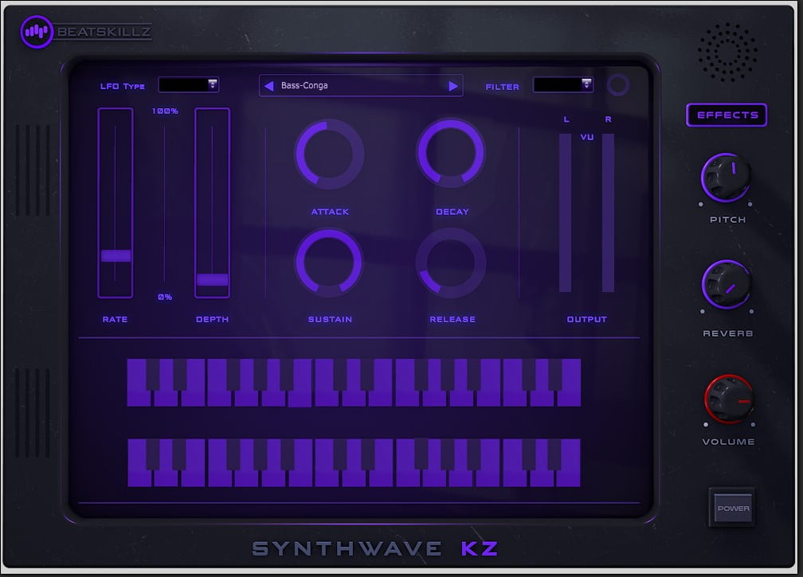Toggle the Power button
The height and width of the screenshot is (577, 803).
pyautogui.click(x=731, y=509)
